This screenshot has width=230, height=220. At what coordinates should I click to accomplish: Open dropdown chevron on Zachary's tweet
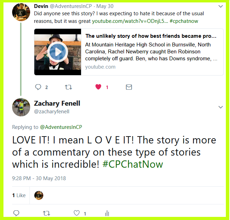[x=221, y=107]
